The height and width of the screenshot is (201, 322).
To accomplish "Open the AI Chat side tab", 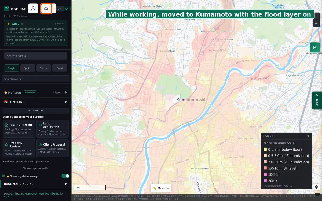I will pyautogui.click(x=317, y=100).
